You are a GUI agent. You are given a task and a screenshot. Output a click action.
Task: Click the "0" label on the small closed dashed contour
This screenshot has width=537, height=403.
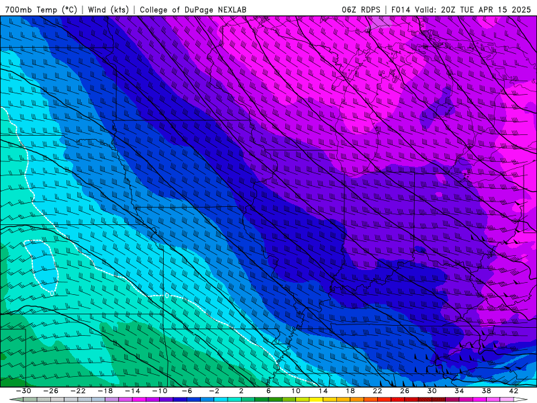(x=52, y=294)
